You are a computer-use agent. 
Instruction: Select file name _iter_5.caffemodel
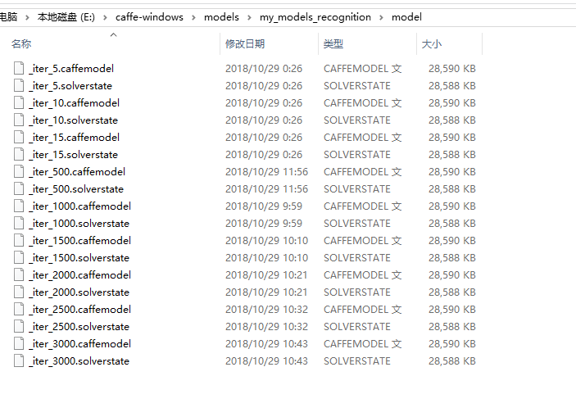(71, 69)
